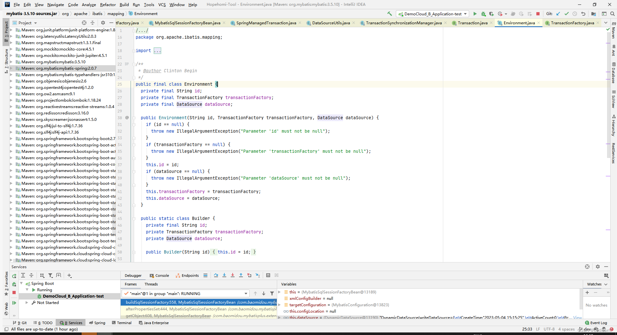Stop the running application via red square

pyautogui.click(x=538, y=14)
